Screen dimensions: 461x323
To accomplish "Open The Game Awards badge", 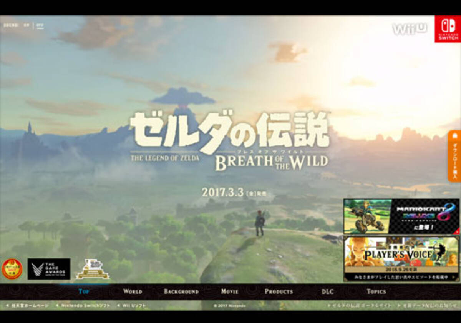I will [x=49, y=269].
